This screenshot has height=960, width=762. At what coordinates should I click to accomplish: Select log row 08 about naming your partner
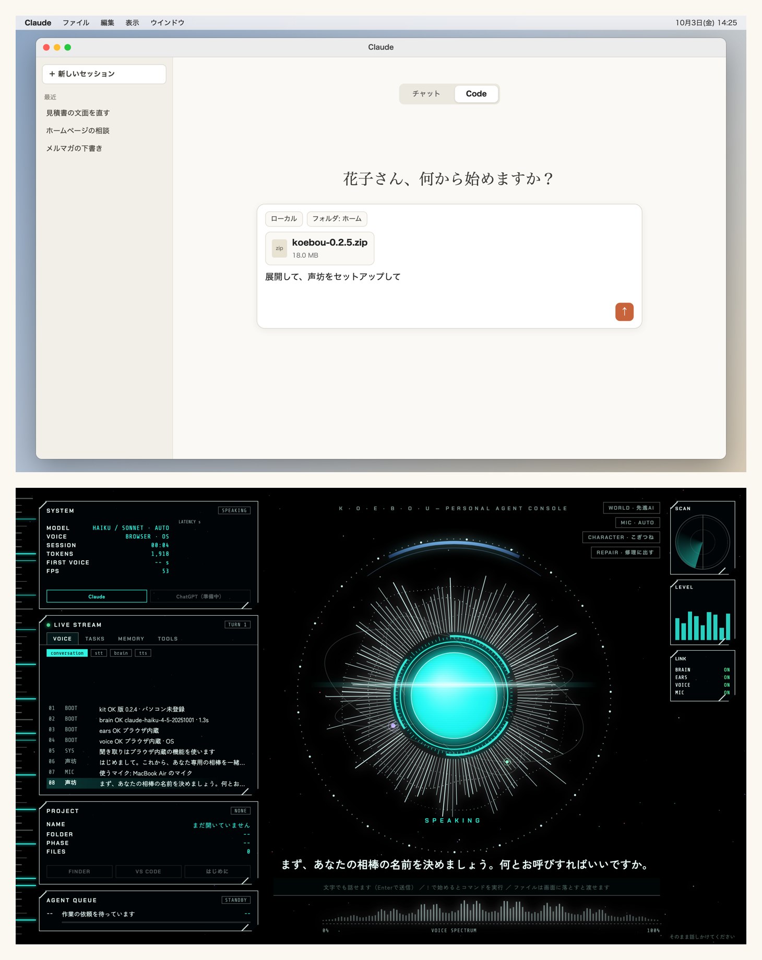pos(148,783)
